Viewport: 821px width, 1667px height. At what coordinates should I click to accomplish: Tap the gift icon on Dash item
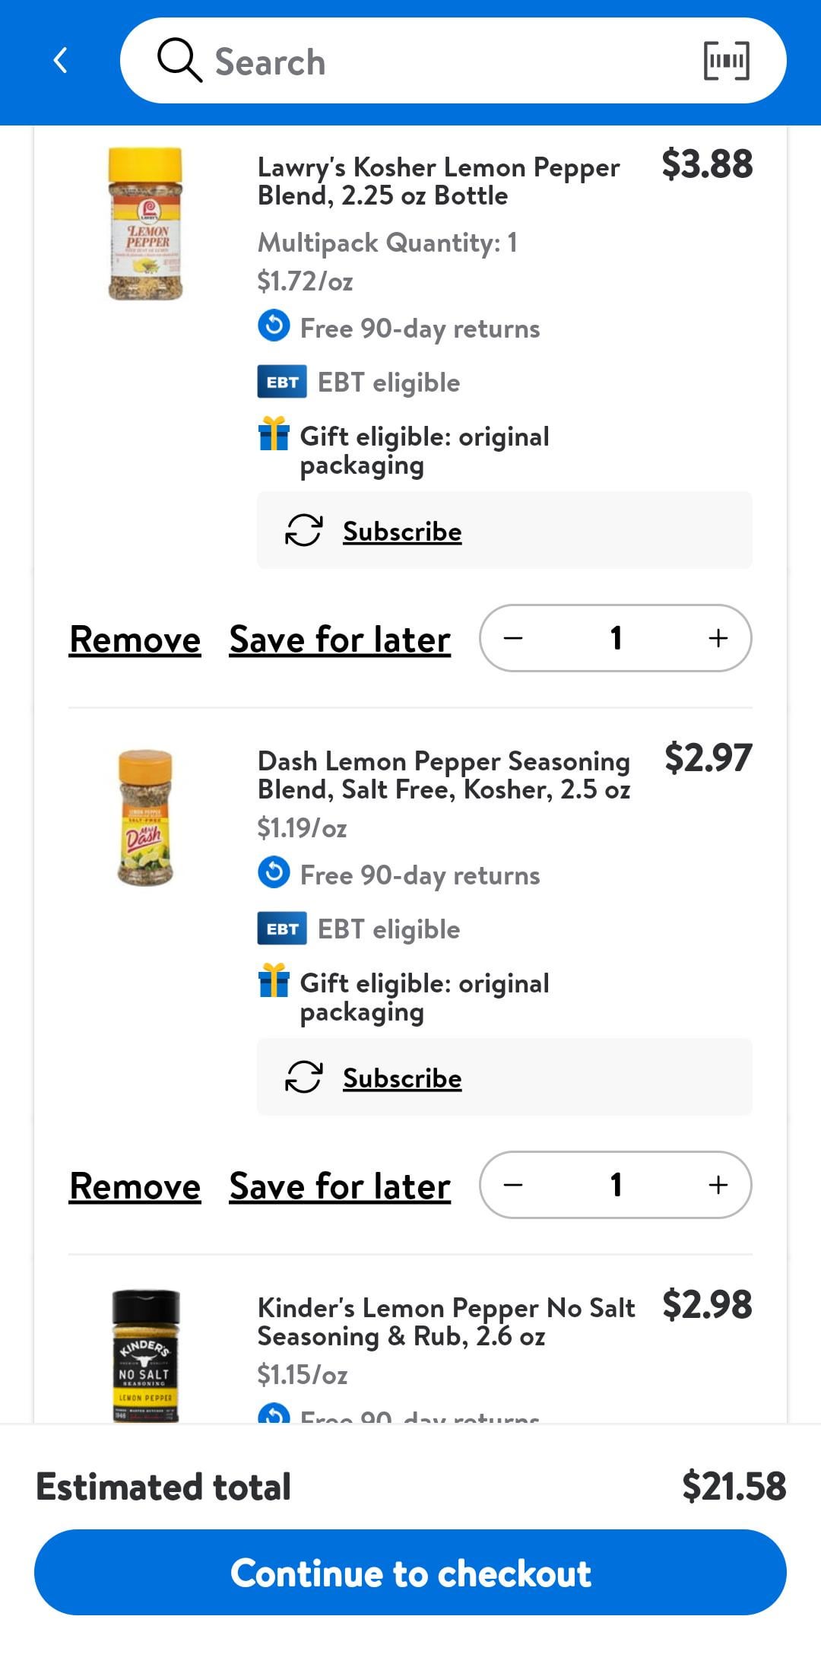[274, 981]
